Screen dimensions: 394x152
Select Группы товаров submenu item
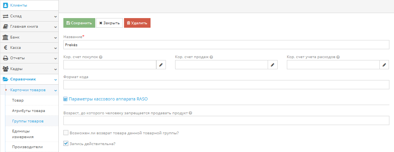(31, 121)
